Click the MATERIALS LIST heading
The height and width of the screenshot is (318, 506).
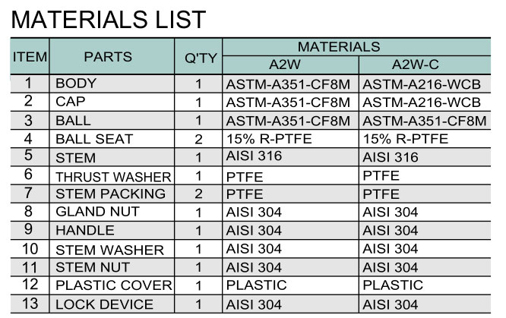click(108, 18)
